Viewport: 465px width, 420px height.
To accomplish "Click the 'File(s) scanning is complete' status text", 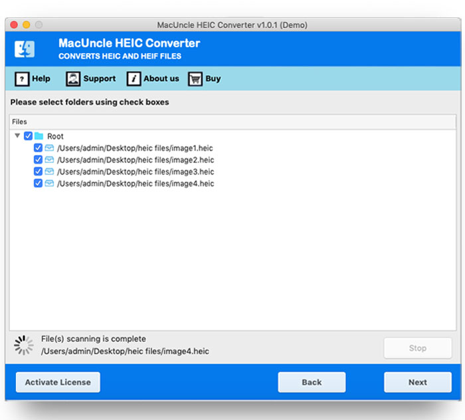I will pos(94,339).
